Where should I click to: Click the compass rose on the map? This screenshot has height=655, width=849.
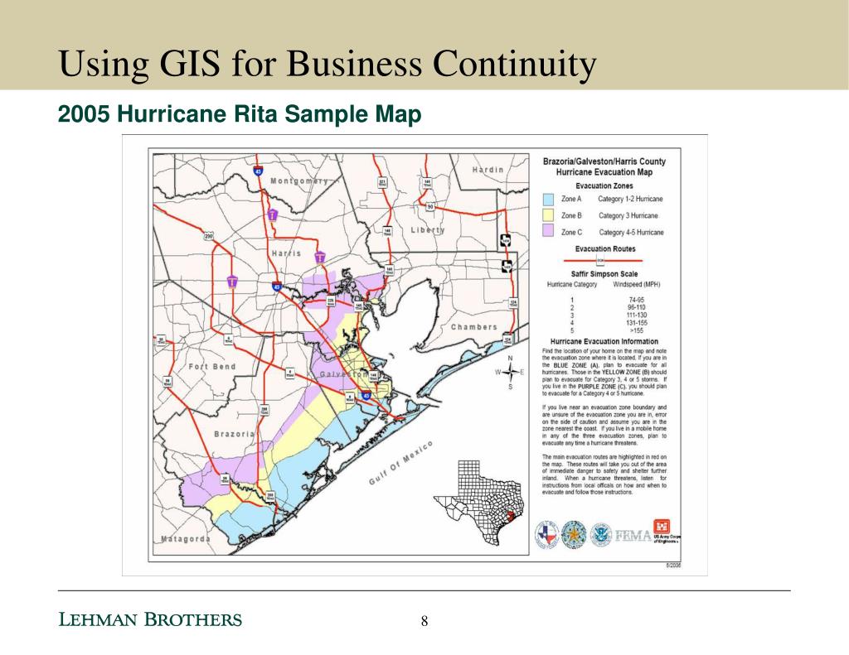click(x=510, y=372)
